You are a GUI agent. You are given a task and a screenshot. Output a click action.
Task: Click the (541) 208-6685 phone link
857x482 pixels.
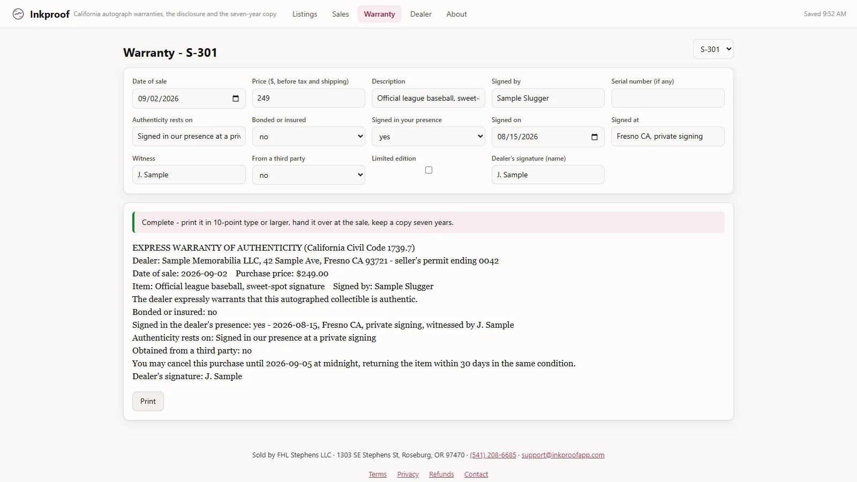493,455
